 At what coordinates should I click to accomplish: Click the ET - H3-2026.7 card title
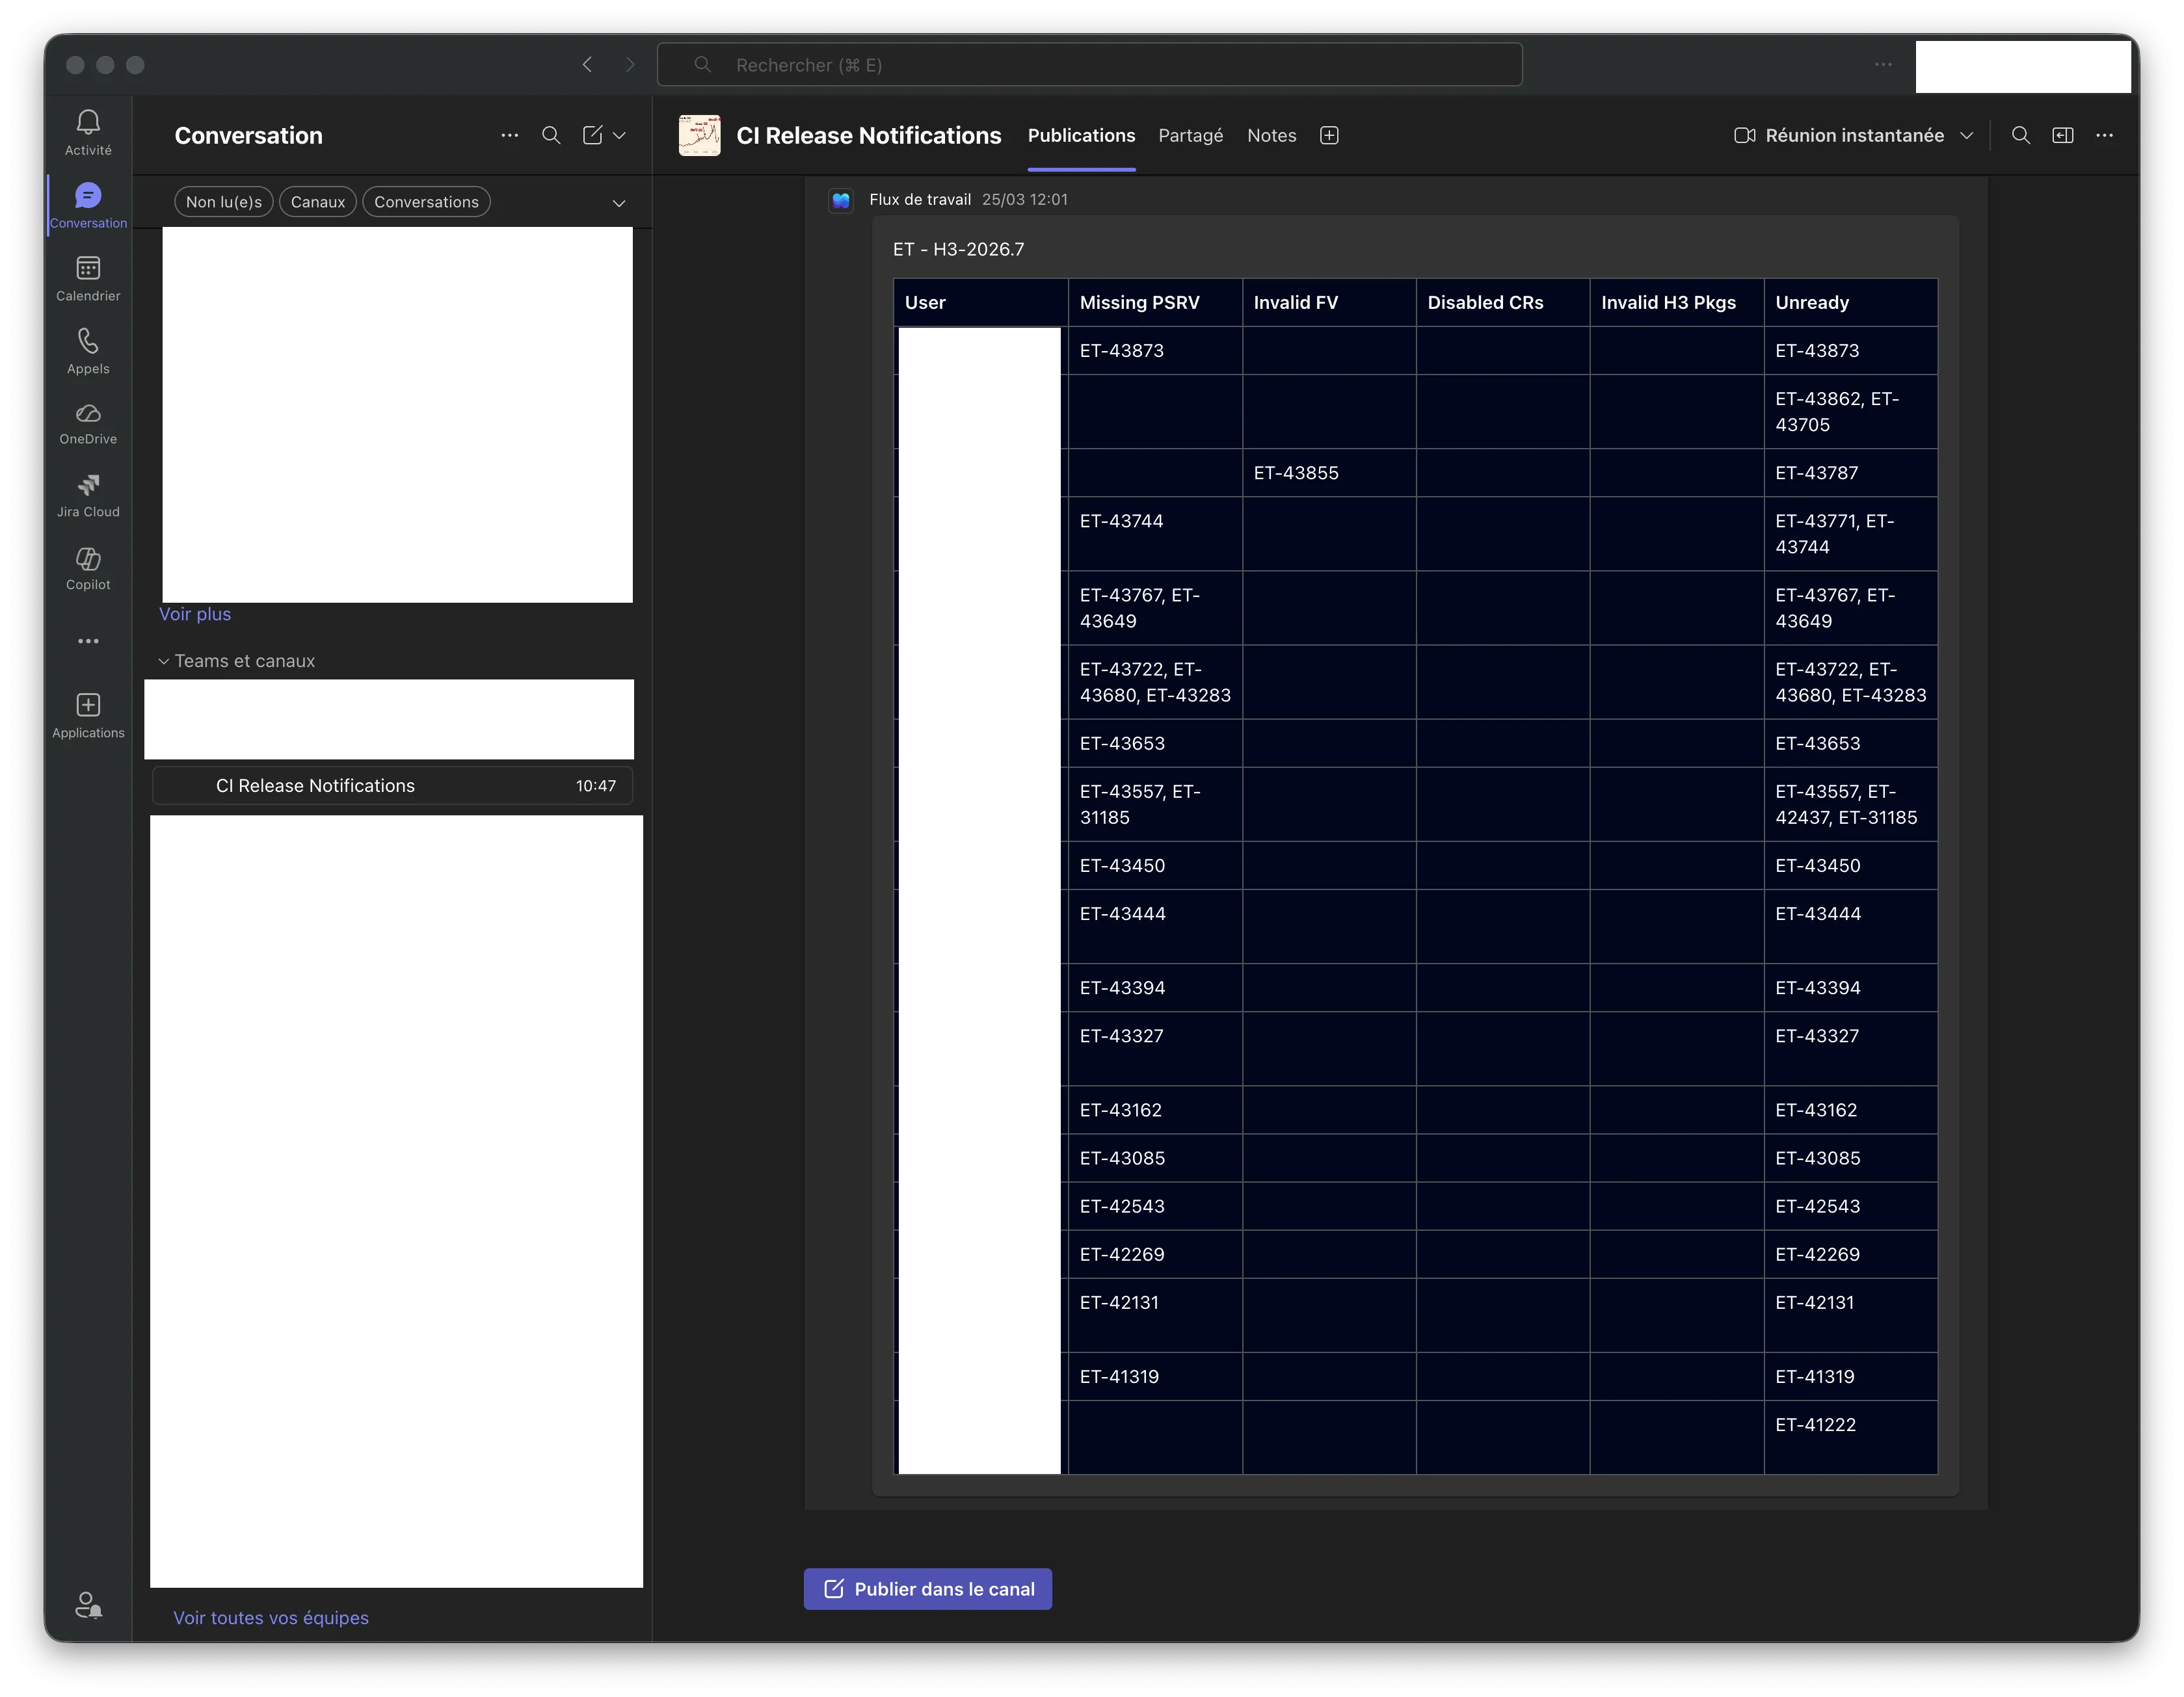click(958, 249)
